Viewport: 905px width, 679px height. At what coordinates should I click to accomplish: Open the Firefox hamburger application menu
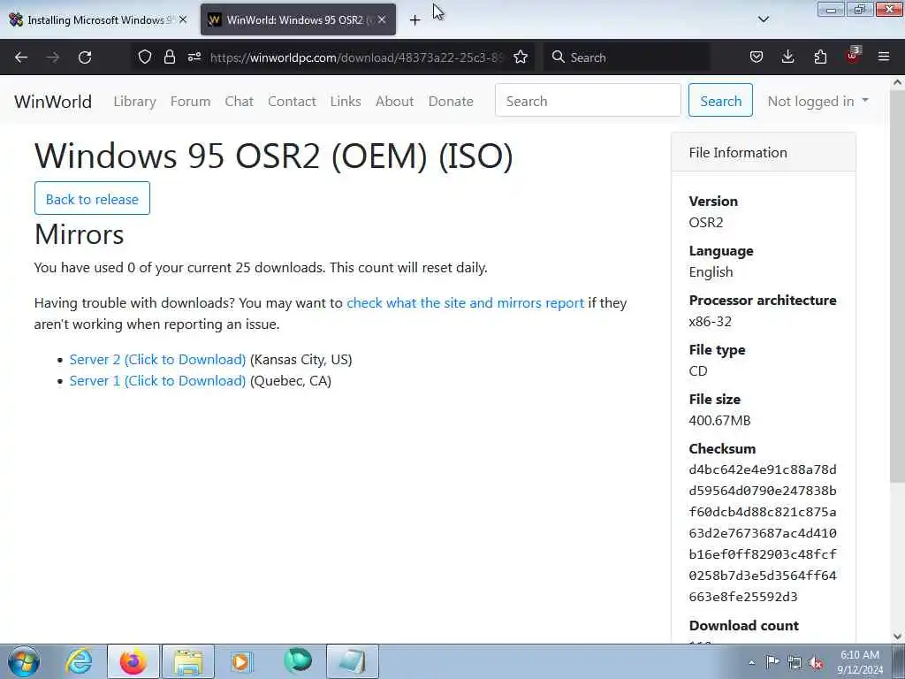[884, 57]
